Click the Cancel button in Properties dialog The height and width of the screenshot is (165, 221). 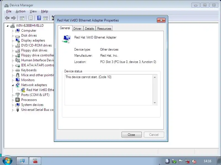154,135
